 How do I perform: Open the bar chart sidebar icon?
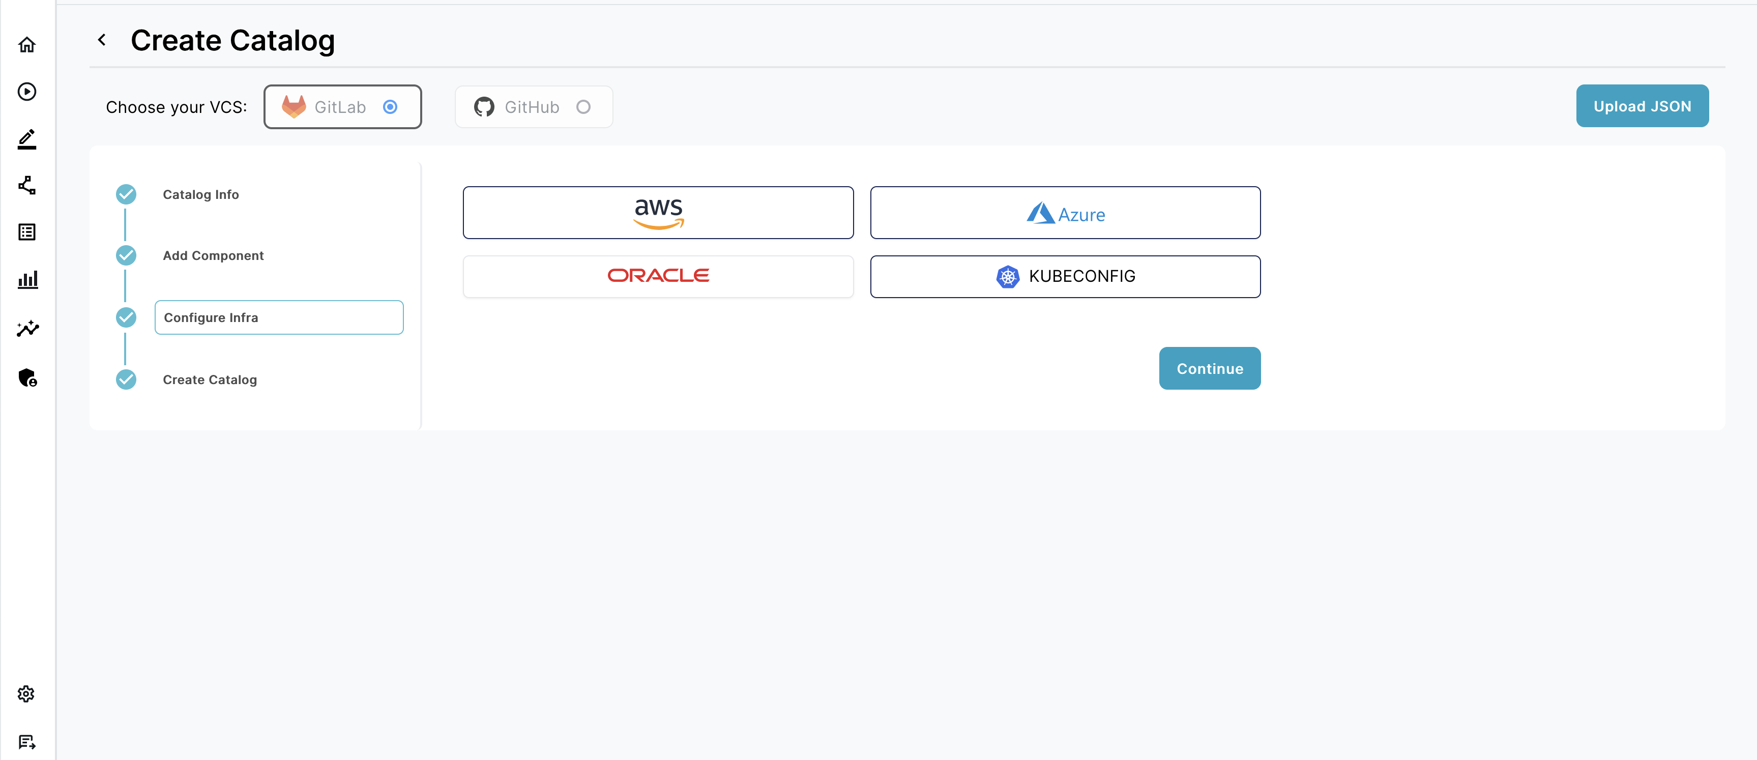[27, 279]
